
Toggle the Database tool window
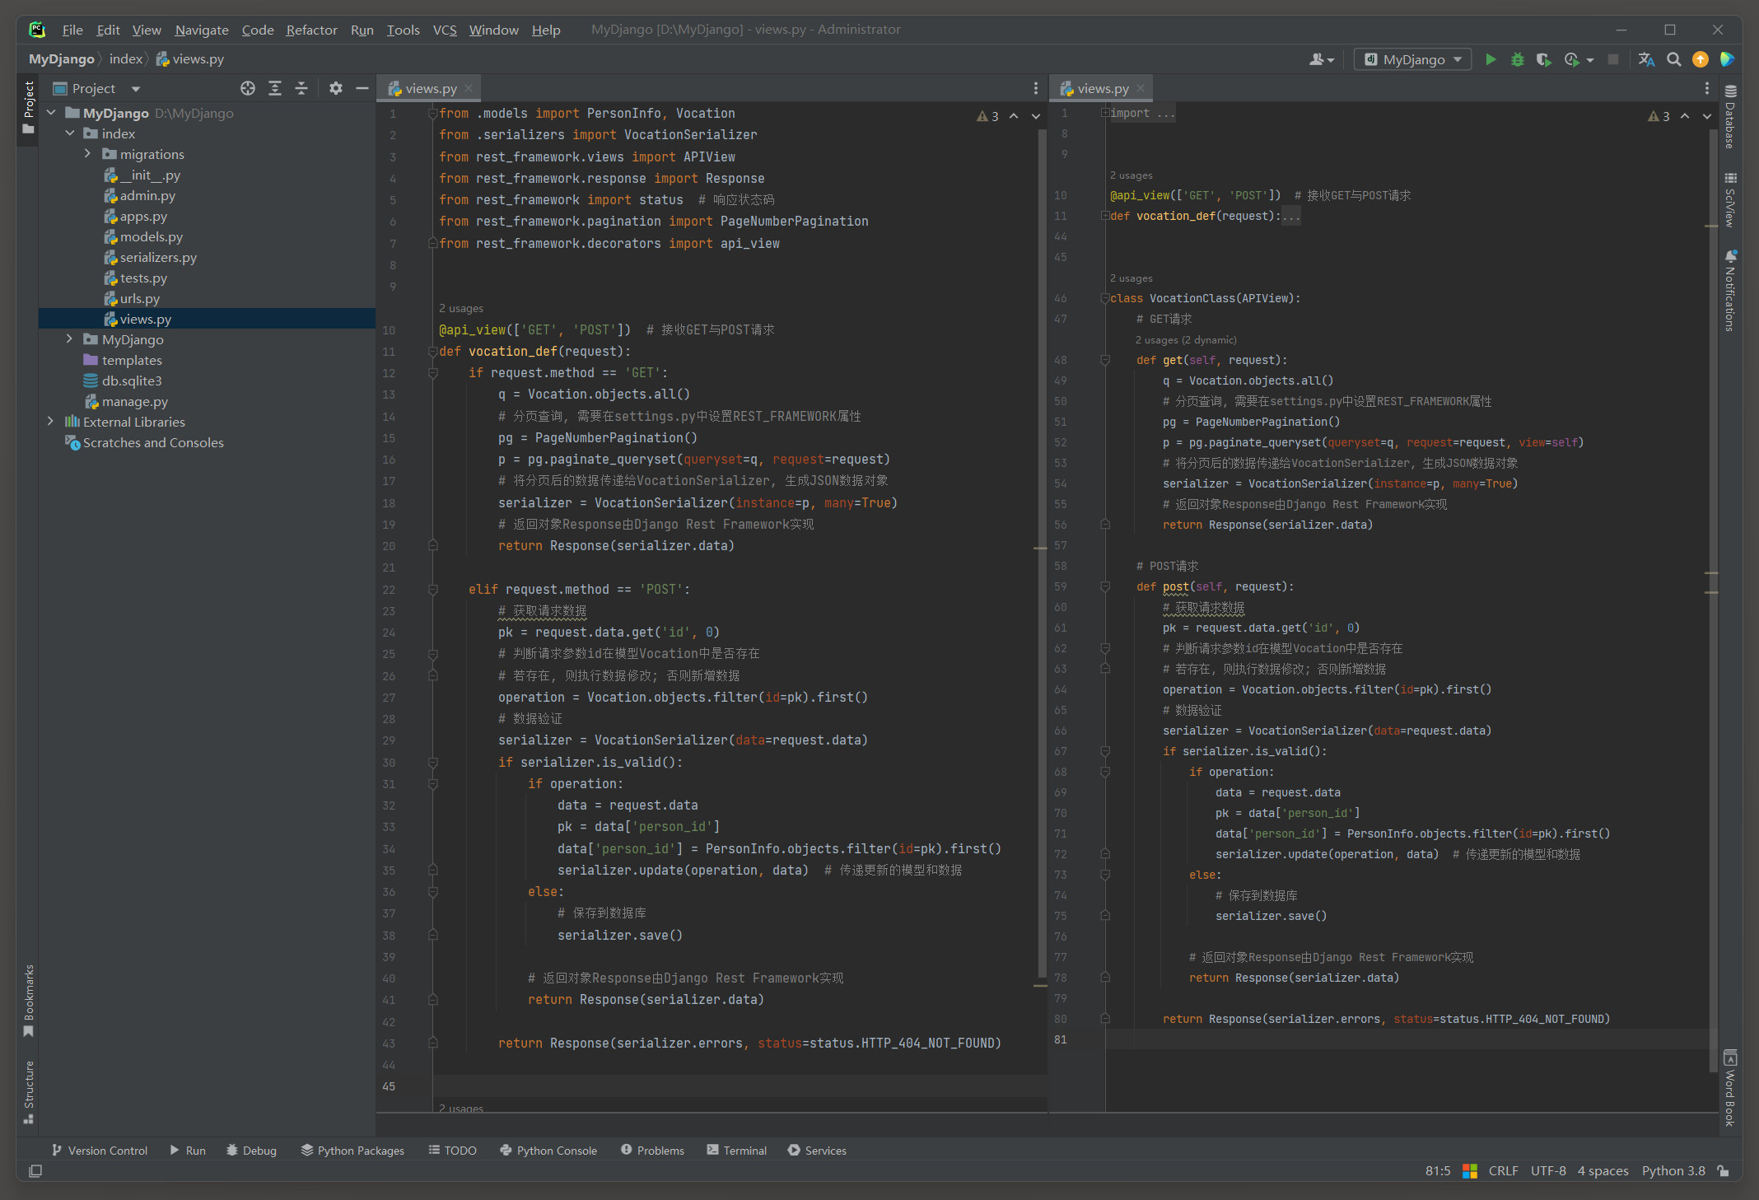[x=1730, y=117]
